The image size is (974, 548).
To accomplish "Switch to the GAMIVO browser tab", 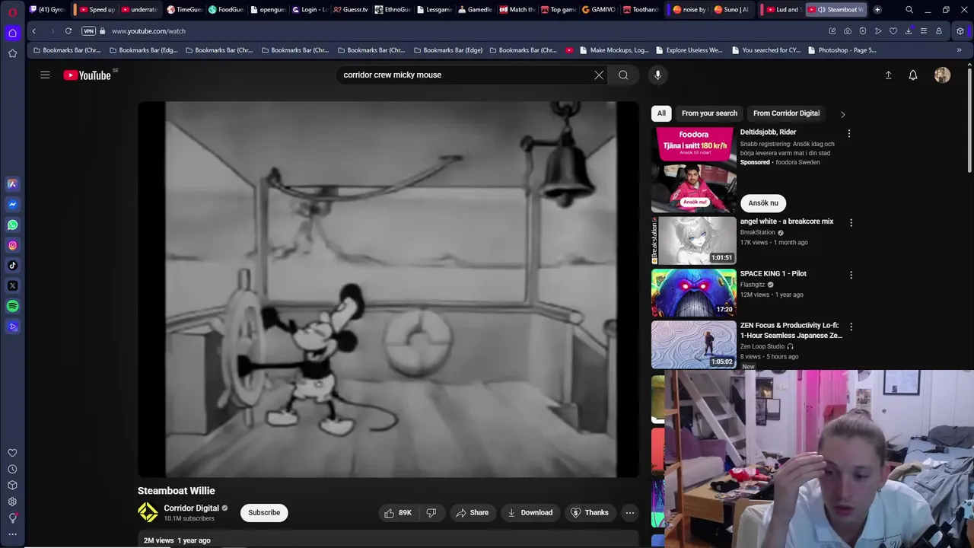I will tap(598, 10).
